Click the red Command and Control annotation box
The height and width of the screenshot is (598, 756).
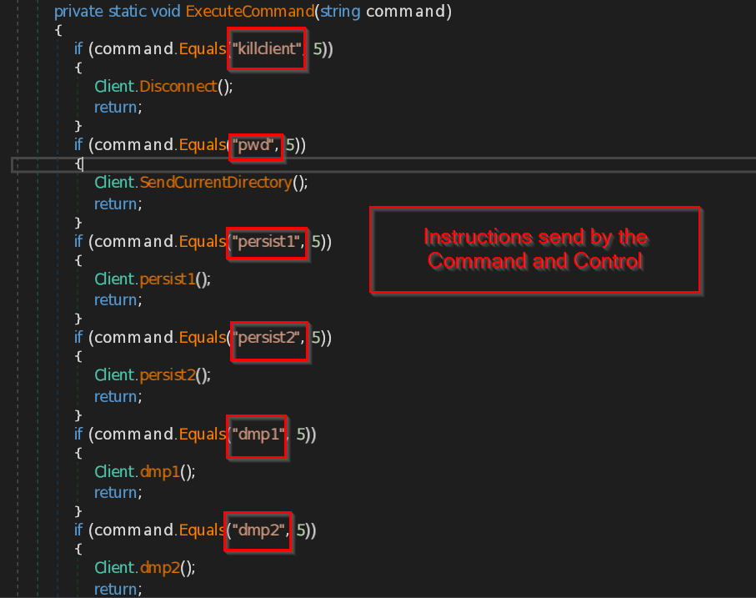[535, 249]
